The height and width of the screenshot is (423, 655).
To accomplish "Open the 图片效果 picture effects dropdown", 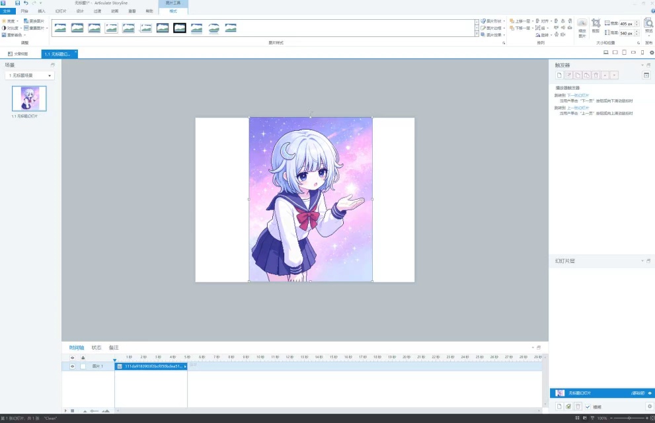I will click(492, 35).
